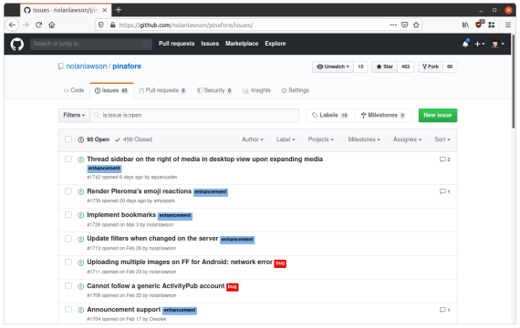This screenshot has height=328, width=520.
Task: Open the user avatar menu
Action: click(498, 44)
